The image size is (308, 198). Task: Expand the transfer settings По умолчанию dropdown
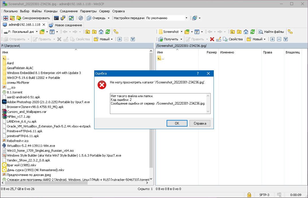point(186,18)
